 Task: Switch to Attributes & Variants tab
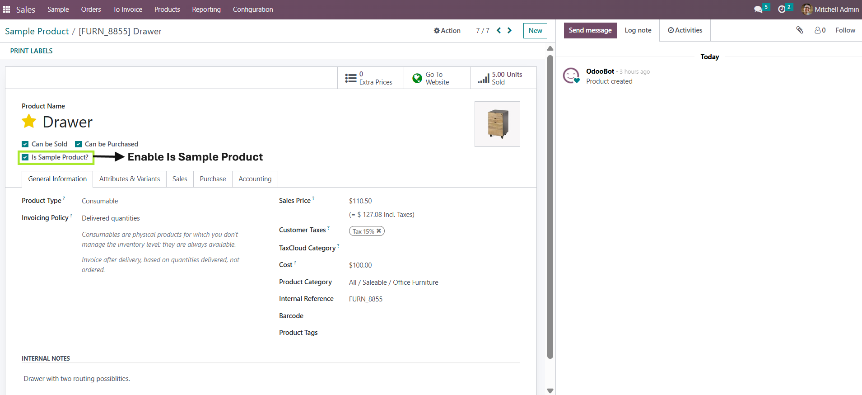(x=130, y=179)
